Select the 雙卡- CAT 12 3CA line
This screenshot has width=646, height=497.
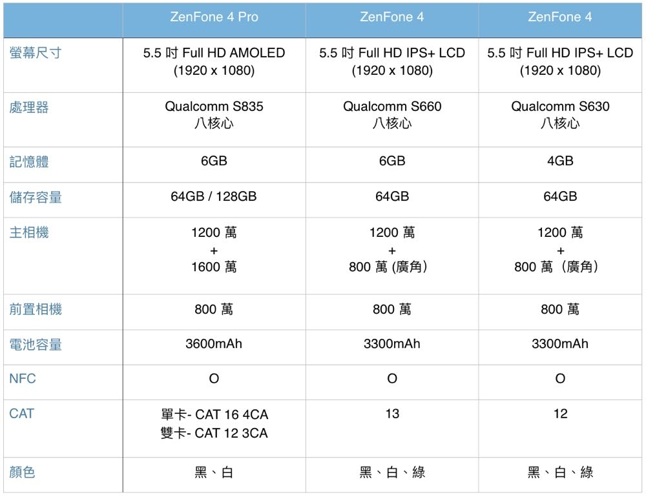point(214,433)
